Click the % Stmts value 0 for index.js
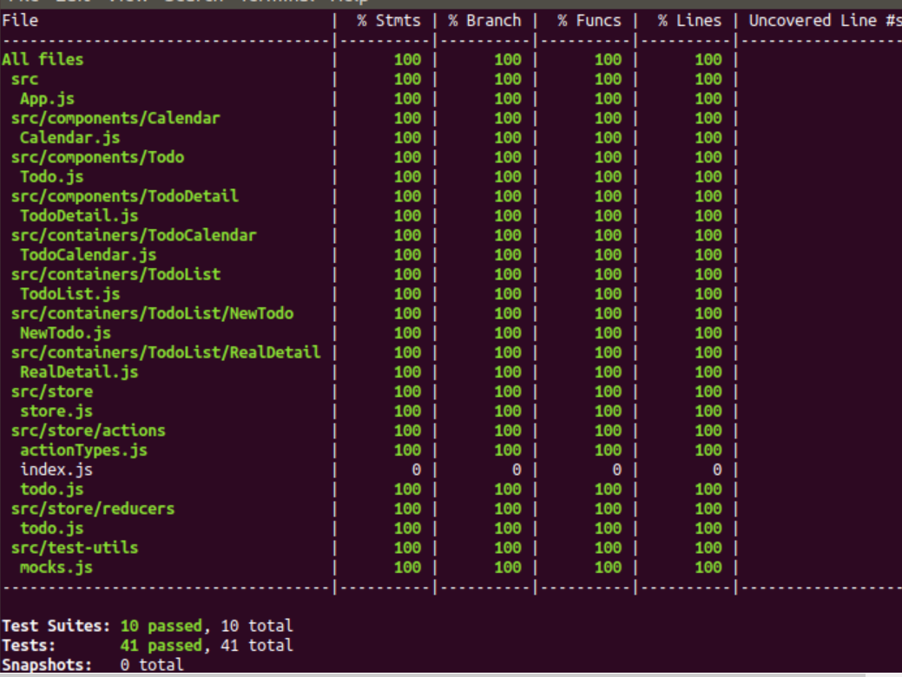This screenshot has height=677, width=902. pos(417,470)
